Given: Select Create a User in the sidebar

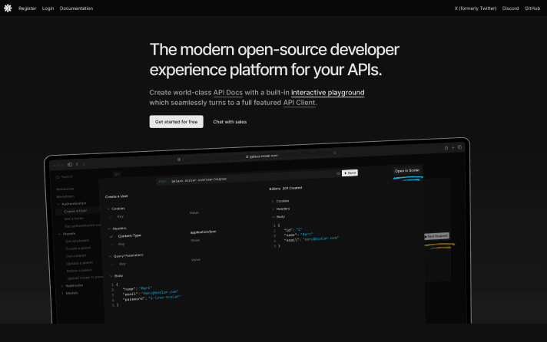Looking at the screenshot, I should pos(75,211).
